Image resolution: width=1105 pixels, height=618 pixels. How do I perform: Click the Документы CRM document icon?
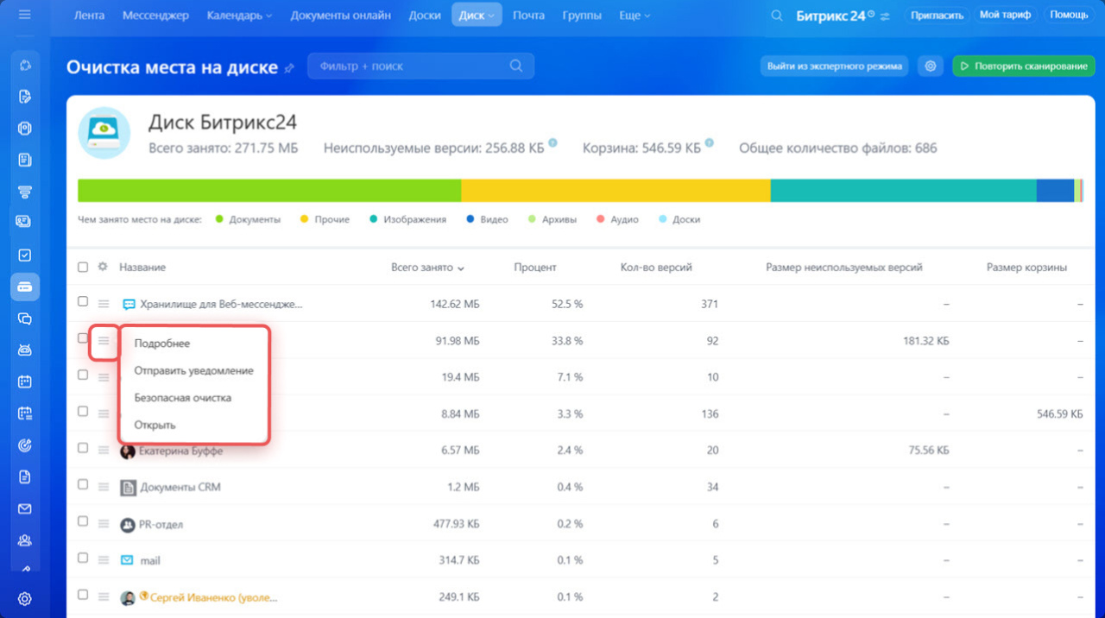128,488
